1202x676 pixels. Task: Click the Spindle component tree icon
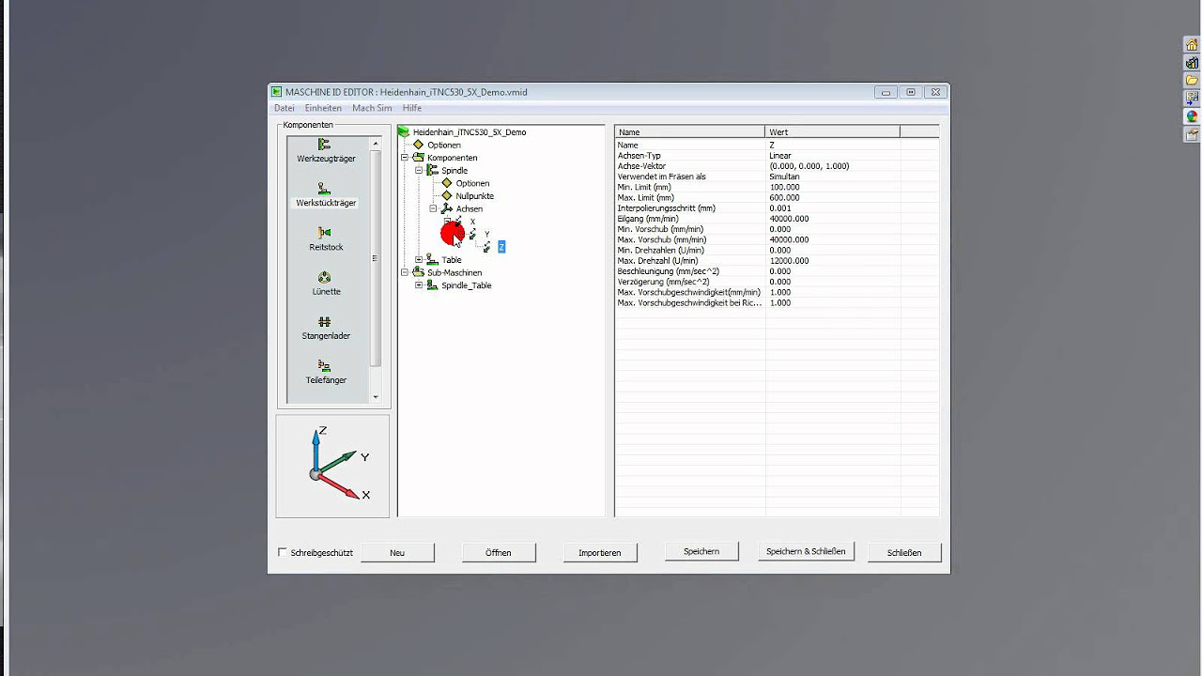433,171
